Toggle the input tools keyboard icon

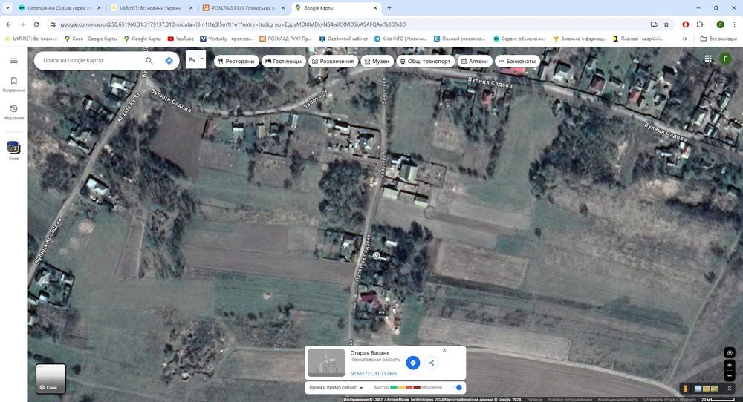point(192,59)
